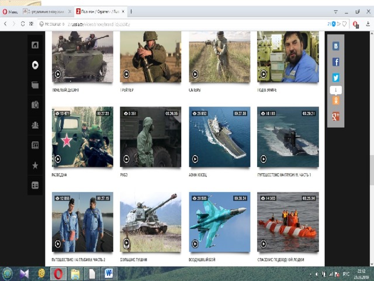Screen dimensions: 374x281
Task: Play the blue fighter jet video
Action: tap(220, 222)
